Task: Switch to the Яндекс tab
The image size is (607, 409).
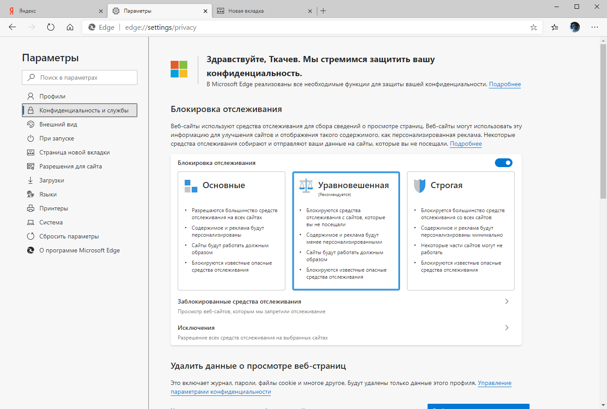Action: pyautogui.click(x=54, y=11)
